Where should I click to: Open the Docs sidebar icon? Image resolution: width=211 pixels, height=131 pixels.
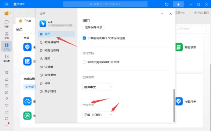(6, 35)
